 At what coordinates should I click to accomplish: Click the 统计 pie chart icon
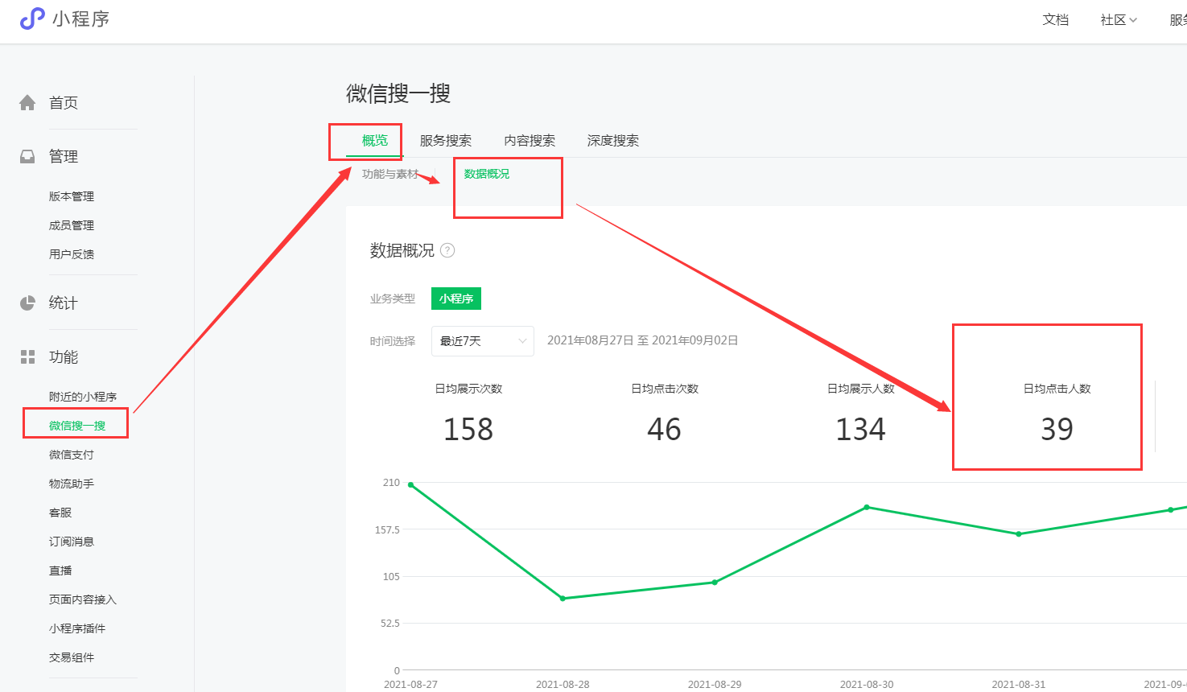[27, 303]
